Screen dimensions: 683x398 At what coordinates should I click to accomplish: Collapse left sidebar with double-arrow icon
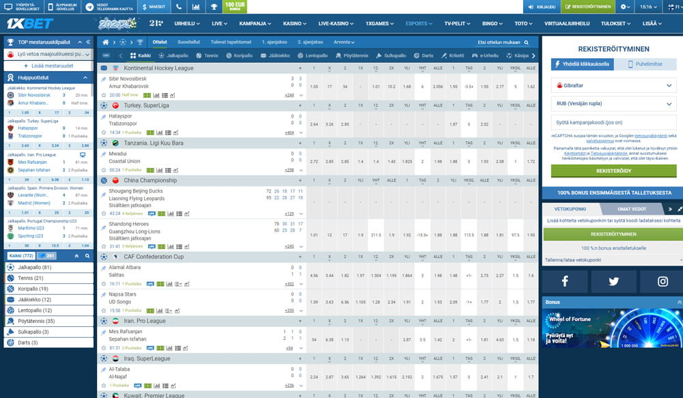click(x=88, y=42)
